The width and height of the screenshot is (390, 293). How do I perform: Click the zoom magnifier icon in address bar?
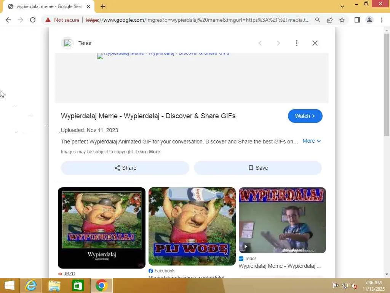click(x=317, y=20)
